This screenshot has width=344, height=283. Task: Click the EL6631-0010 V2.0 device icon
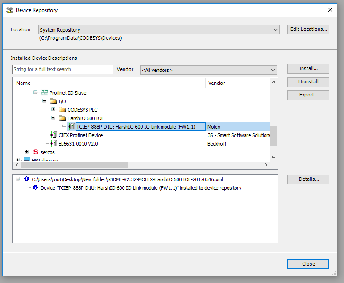click(54, 144)
